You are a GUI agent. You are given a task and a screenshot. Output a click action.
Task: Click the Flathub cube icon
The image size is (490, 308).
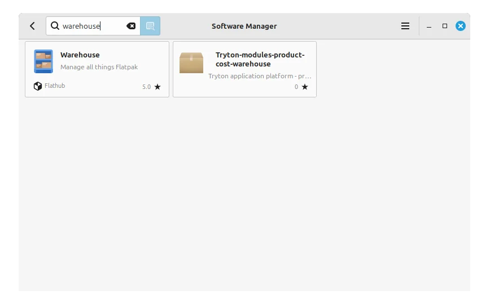point(38,86)
